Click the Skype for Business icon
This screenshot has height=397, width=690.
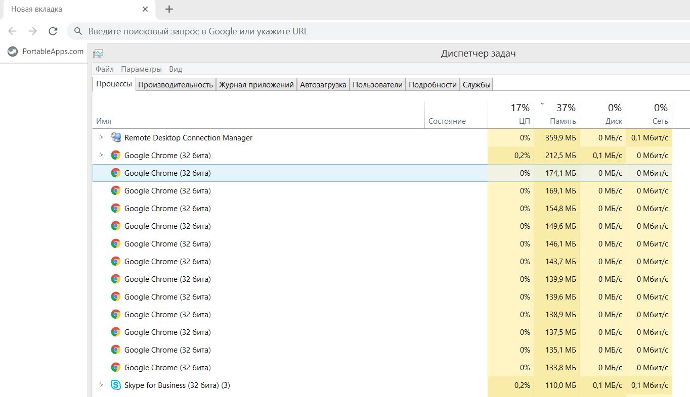(116, 385)
